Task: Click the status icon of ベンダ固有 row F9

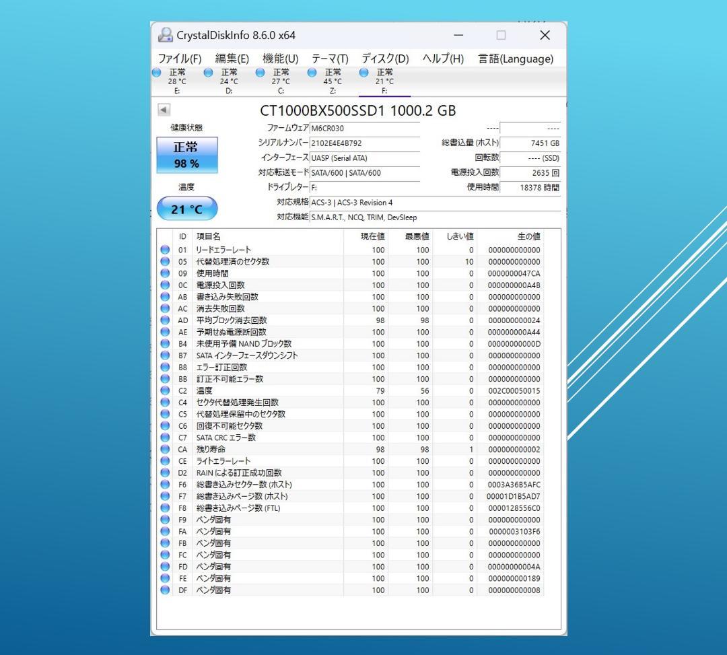Action: click(165, 520)
